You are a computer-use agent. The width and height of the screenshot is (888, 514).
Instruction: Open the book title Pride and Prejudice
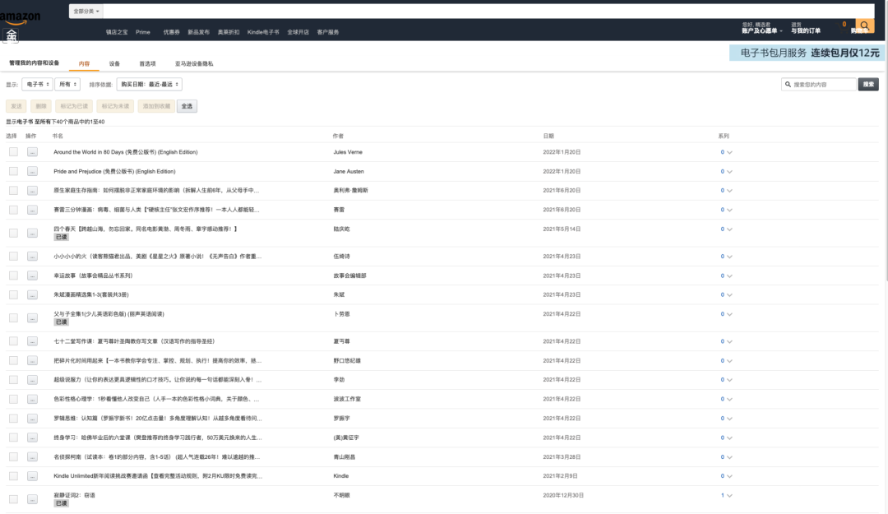[114, 171]
